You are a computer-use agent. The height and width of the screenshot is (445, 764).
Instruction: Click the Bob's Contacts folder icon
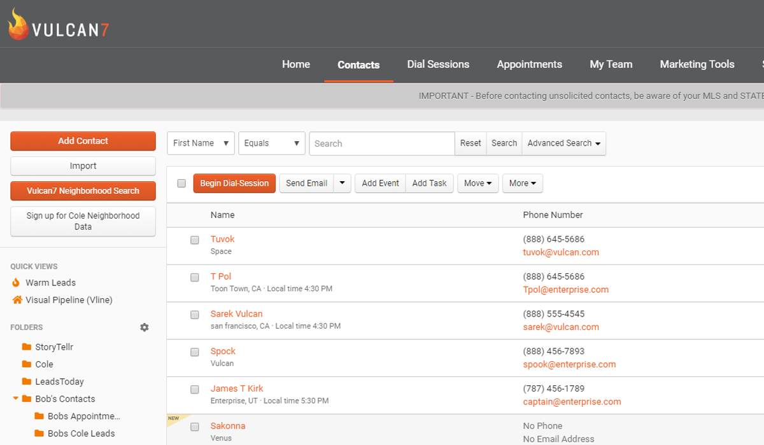(27, 399)
